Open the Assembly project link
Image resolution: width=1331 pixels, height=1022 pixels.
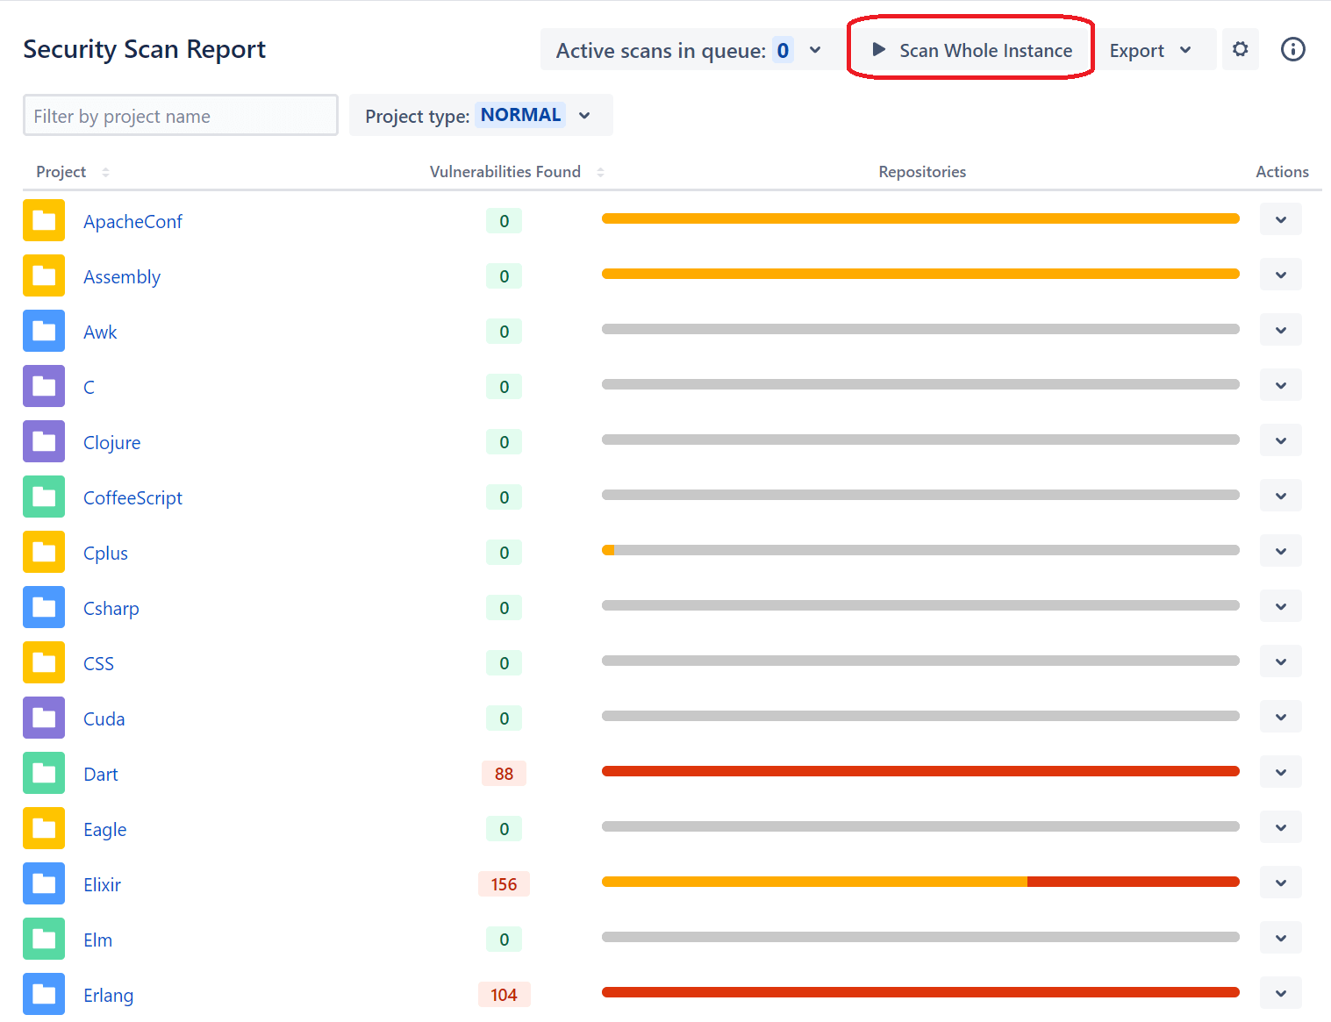point(122,276)
